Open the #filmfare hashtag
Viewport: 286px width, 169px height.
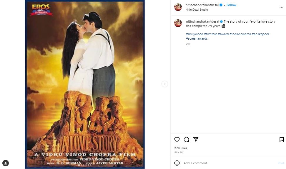(210, 34)
